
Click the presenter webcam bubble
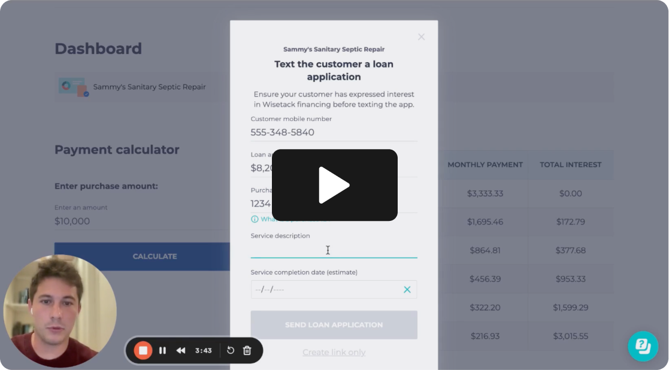point(60,311)
